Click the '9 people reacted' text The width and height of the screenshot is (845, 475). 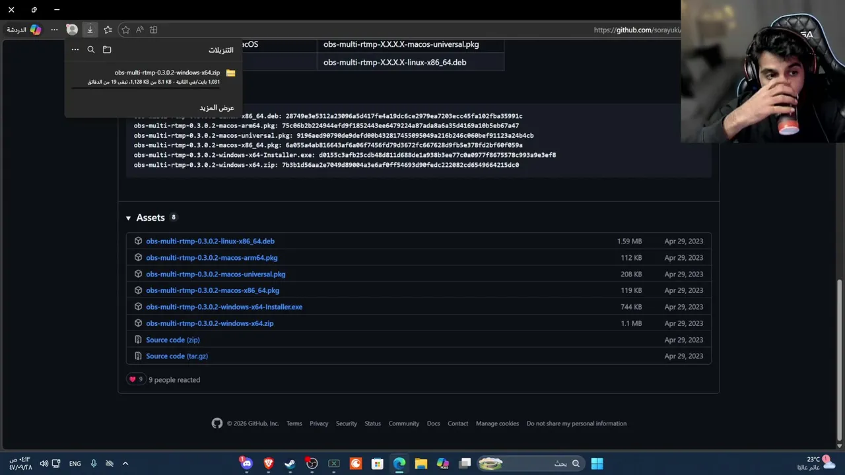click(174, 380)
